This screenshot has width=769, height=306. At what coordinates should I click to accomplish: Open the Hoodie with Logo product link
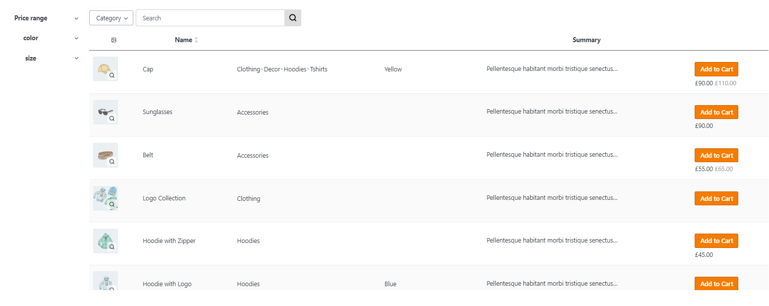[x=167, y=284]
